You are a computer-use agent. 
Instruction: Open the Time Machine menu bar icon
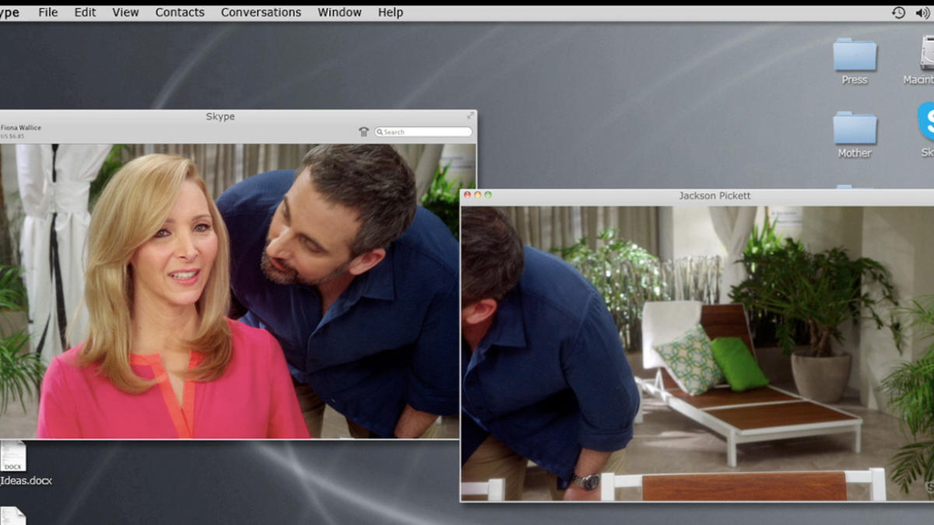[898, 12]
